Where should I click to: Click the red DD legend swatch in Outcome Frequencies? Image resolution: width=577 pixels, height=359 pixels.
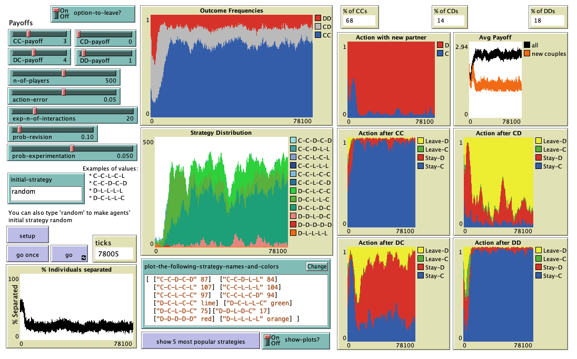point(318,18)
